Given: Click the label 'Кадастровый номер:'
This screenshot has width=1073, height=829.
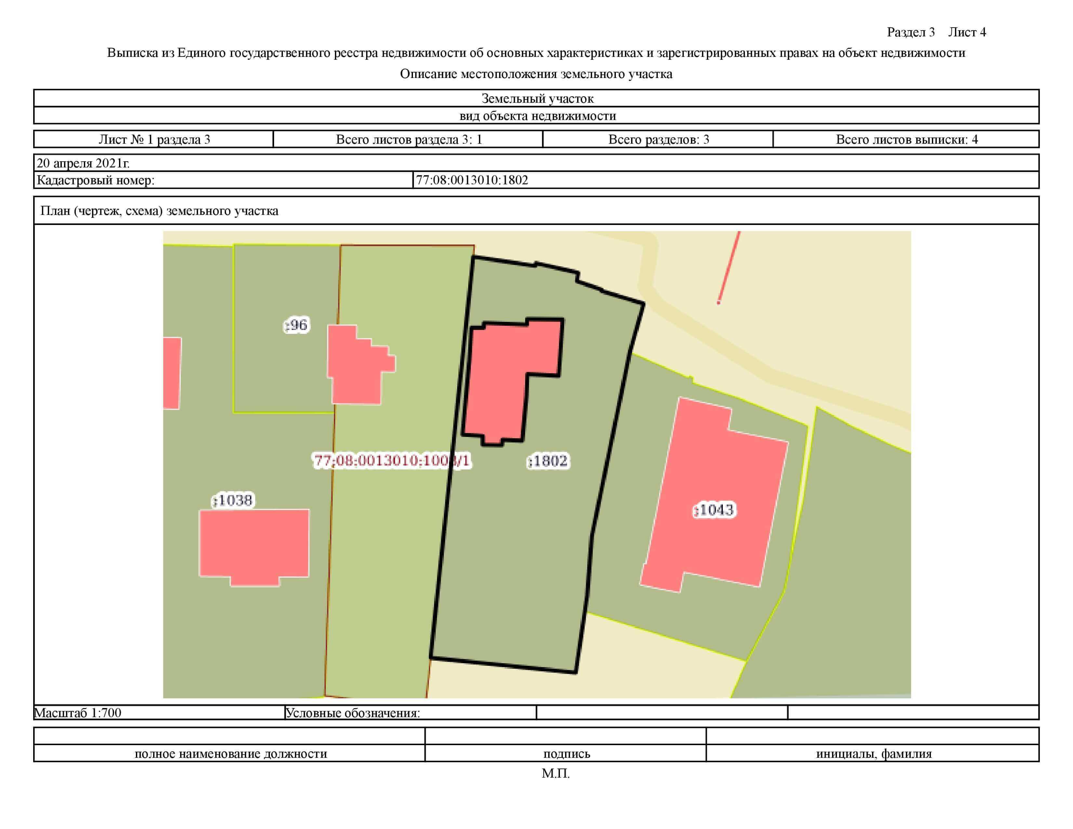Looking at the screenshot, I should click(x=95, y=180).
